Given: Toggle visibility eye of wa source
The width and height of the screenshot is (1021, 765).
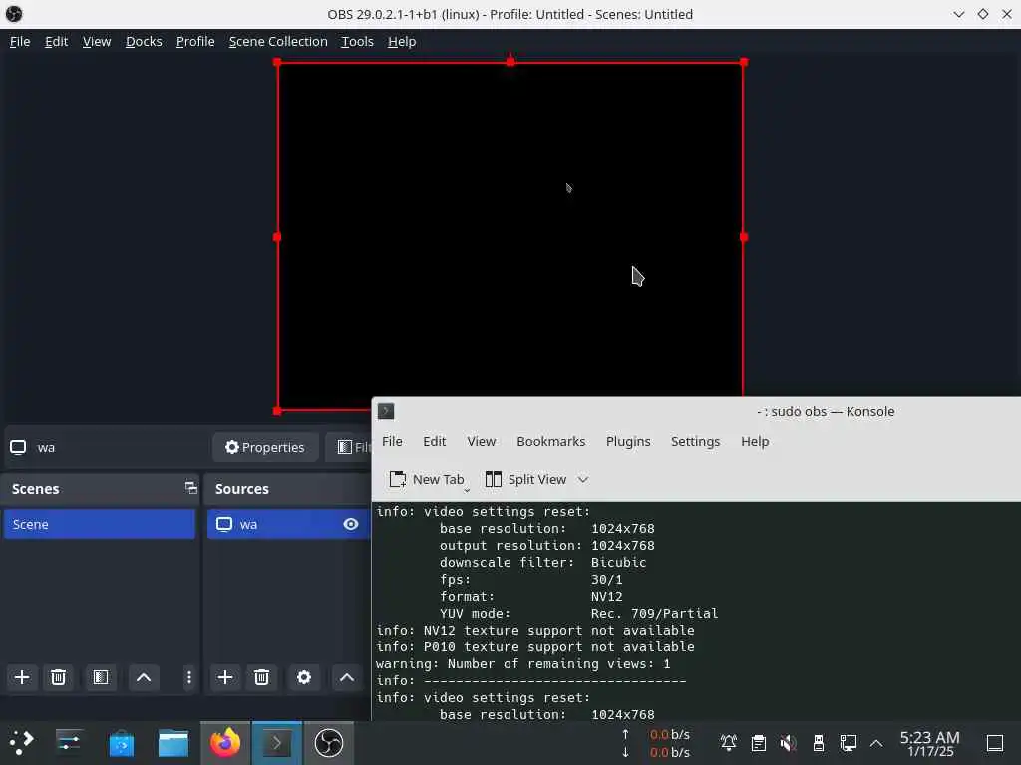Looking at the screenshot, I should pyautogui.click(x=350, y=524).
